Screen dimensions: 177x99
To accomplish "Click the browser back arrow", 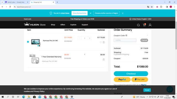I will click(x=2, y=7).
